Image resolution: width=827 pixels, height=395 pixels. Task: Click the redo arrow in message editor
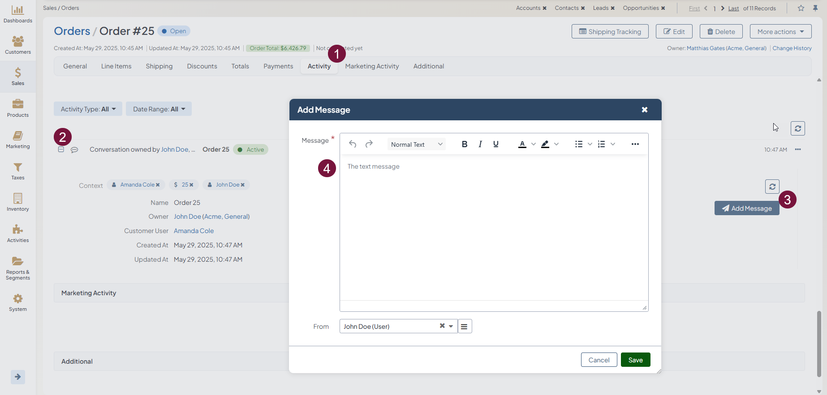369,144
